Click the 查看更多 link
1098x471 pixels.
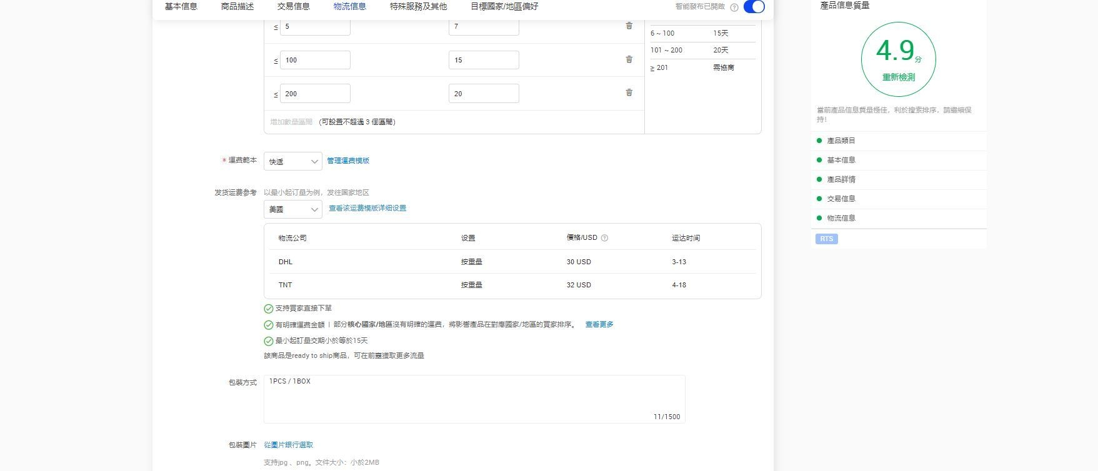[599, 324]
